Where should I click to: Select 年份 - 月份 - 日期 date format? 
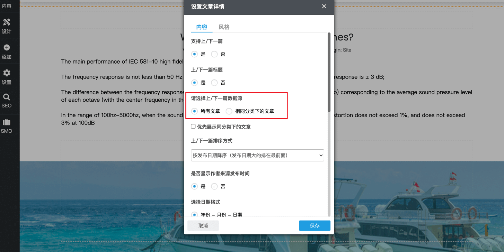(x=195, y=215)
